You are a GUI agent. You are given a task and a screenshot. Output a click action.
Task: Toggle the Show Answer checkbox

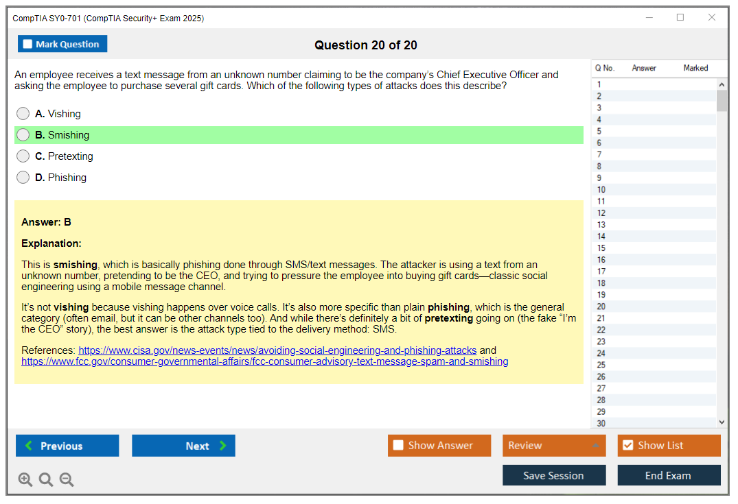397,445
